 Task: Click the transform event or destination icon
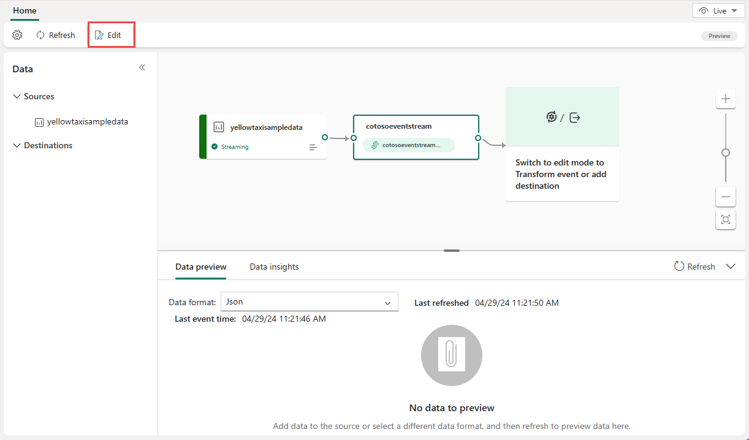[562, 117]
